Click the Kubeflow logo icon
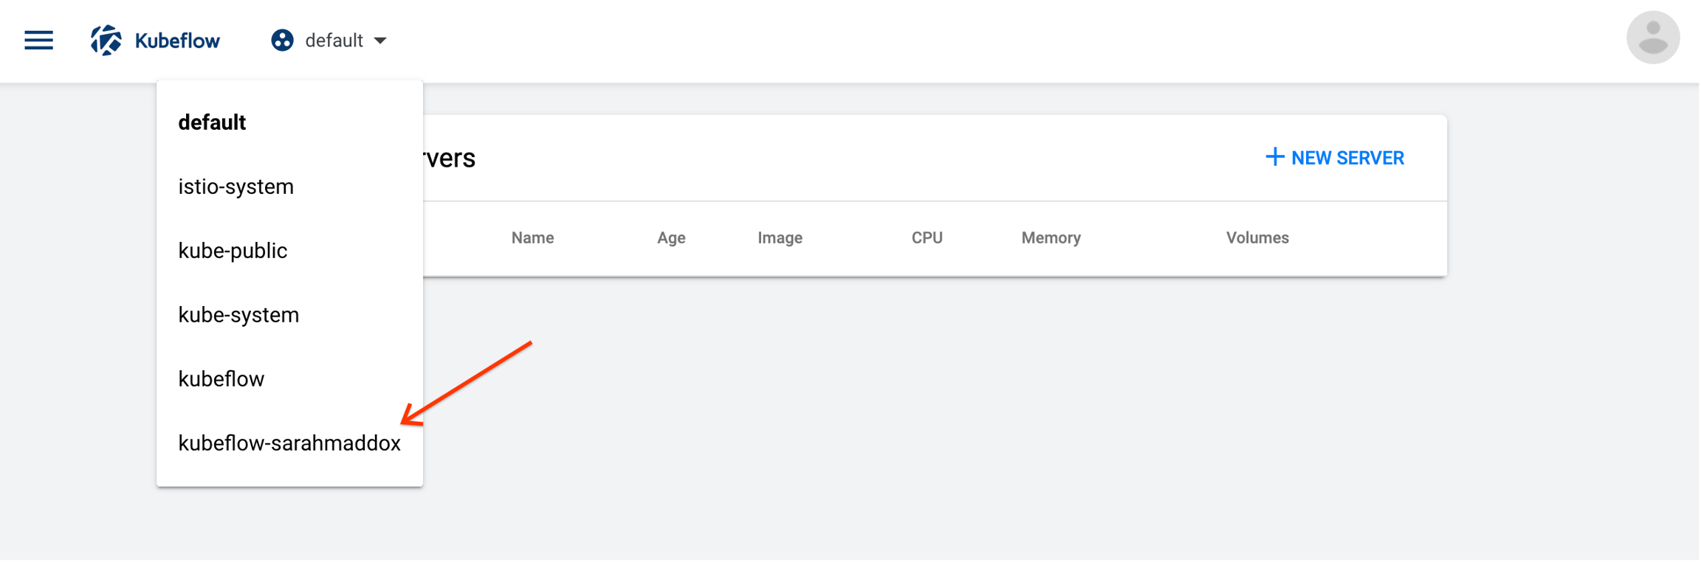 (106, 41)
